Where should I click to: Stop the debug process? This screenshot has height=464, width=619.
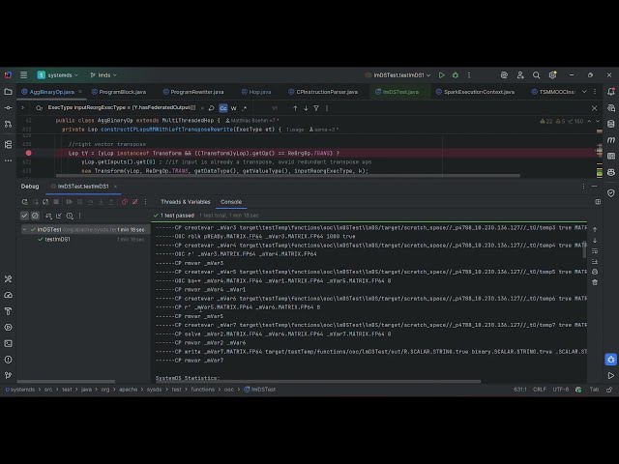tap(56, 202)
